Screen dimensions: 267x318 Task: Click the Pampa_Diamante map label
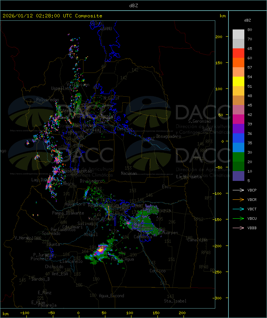coord(68,213)
